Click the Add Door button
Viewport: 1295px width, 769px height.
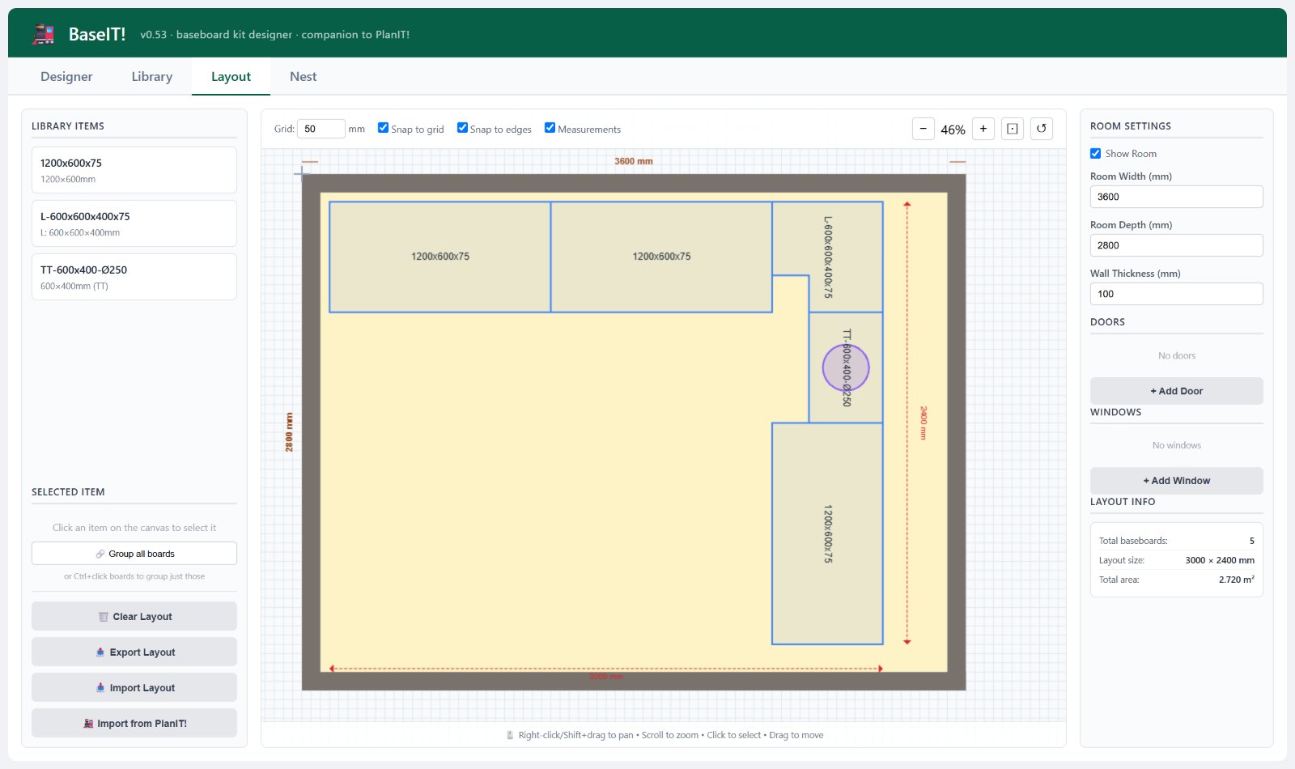click(x=1176, y=391)
